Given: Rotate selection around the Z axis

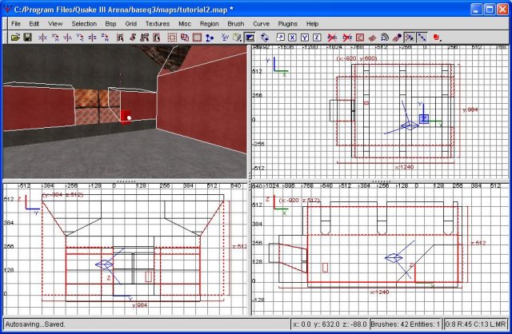Looking at the screenshot, I should pyautogui.click(x=105, y=38).
